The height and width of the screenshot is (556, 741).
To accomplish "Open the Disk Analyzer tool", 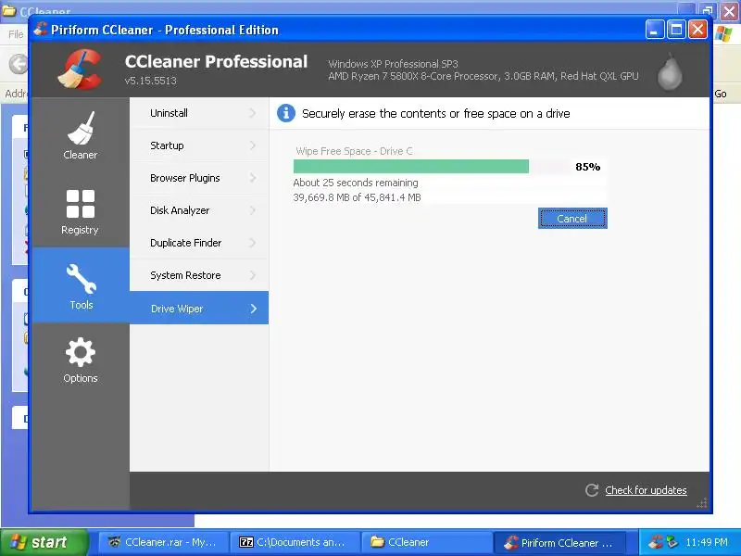I will 199,210.
